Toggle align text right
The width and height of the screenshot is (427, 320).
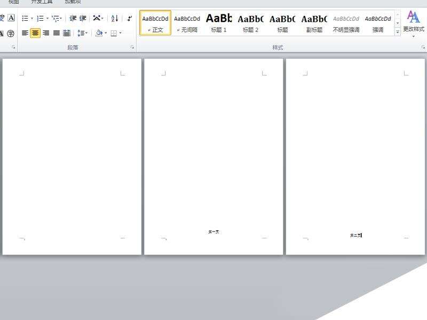[46, 33]
